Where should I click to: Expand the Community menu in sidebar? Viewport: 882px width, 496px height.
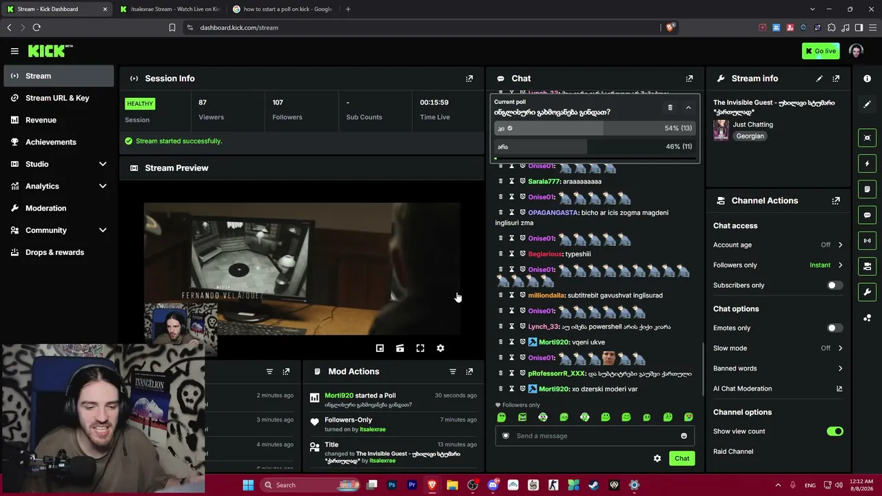coord(103,230)
